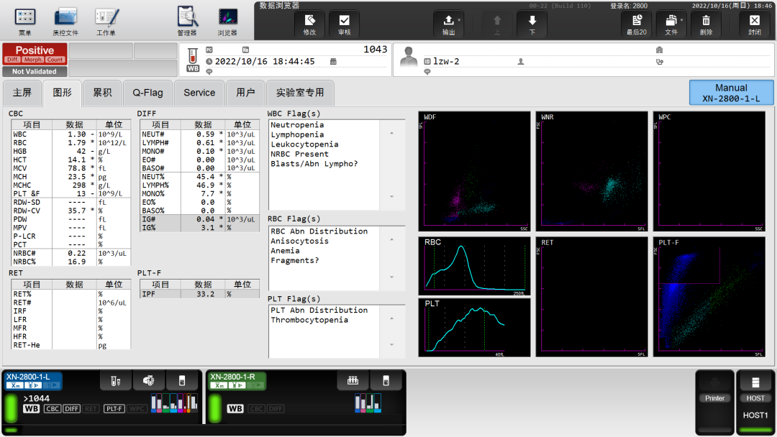Switch to the Q-Flag tab

(x=147, y=93)
